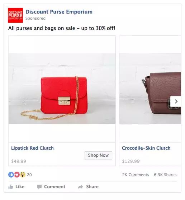Click the $129.99 price text
Image resolution: width=185 pixels, height=200 pixels.
click(x=131, y=161)
